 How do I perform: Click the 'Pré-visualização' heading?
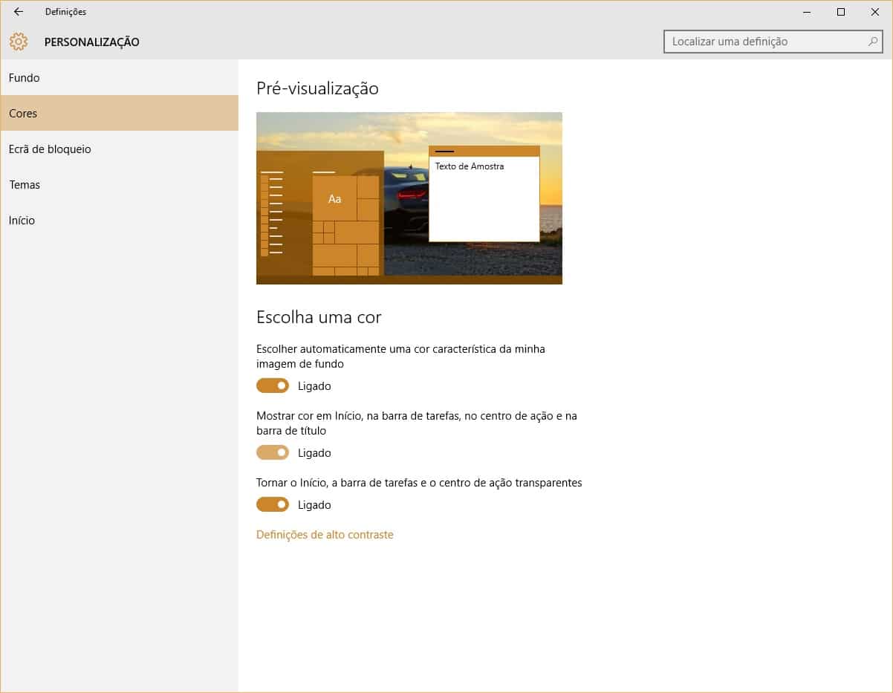(x=317, y=88)
